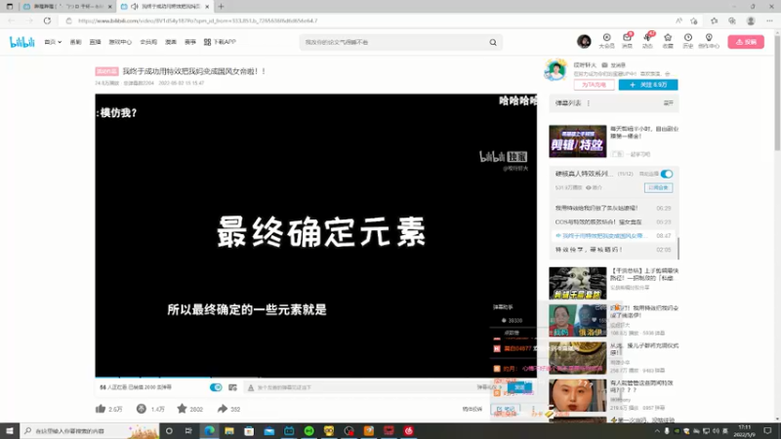The width and height of the screenshot is (781, 439).
Task: Open File Explorer in taskbar
Action: (x=229, y=430)
